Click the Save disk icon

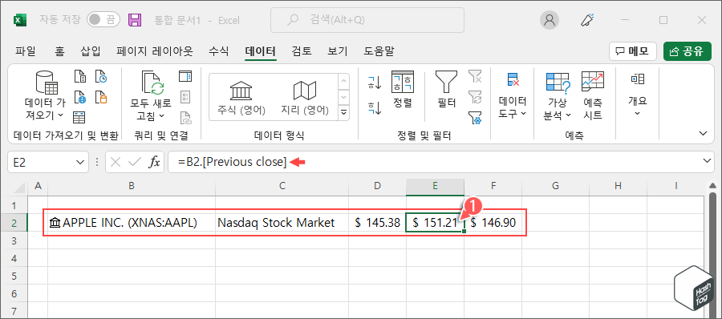point(134,20)
